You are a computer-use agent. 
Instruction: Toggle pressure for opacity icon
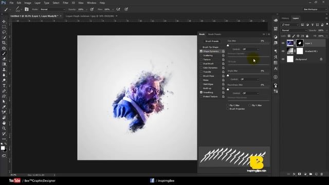tap(92, 9)
